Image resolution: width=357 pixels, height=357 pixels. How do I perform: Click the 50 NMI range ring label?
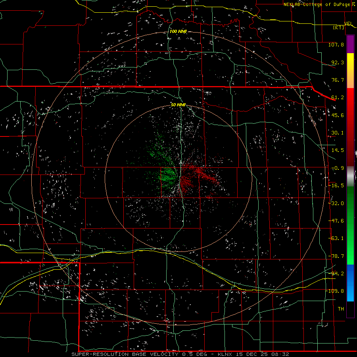tap(178, 105)
